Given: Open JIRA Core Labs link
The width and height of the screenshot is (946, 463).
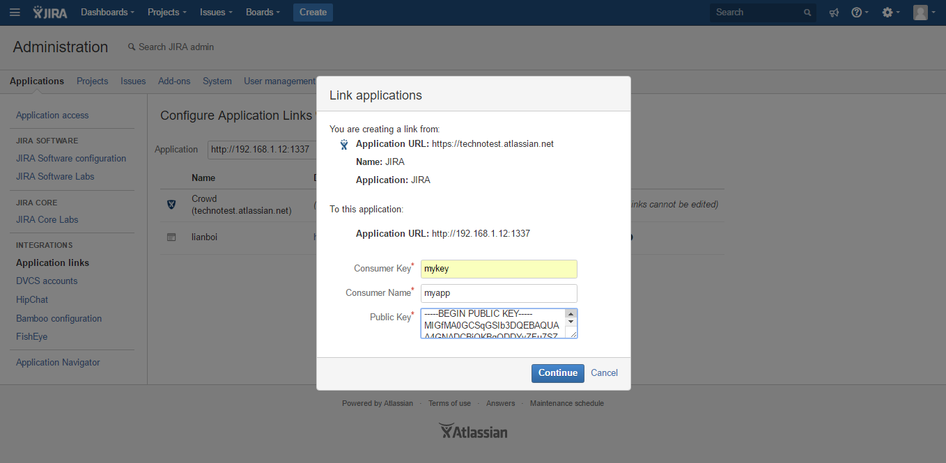Looking at the screenshot, I should 47,220.
